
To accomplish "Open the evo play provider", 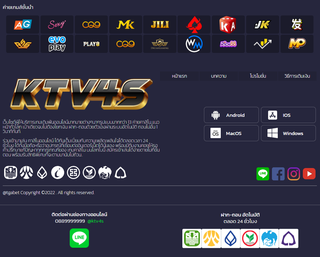I will click(57, 44).
